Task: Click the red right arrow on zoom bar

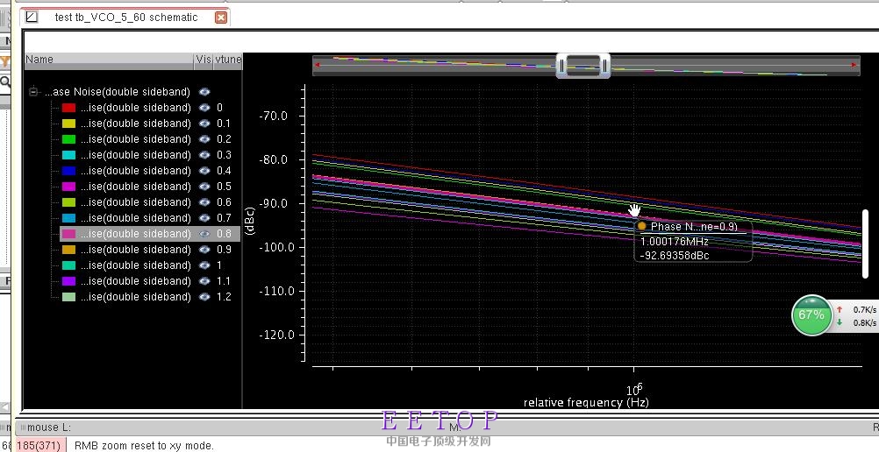Action: pyautogui.click(x=854, y=64)
